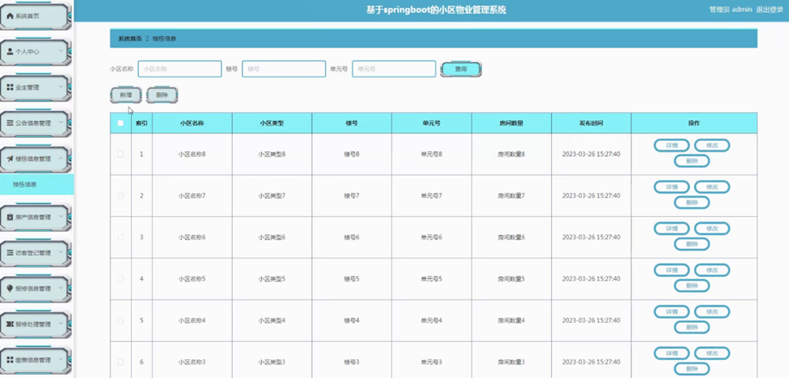Screen dimensions: 789x378
Task: Check the box for row 小区名称6
Action: (x=120, y=238)
